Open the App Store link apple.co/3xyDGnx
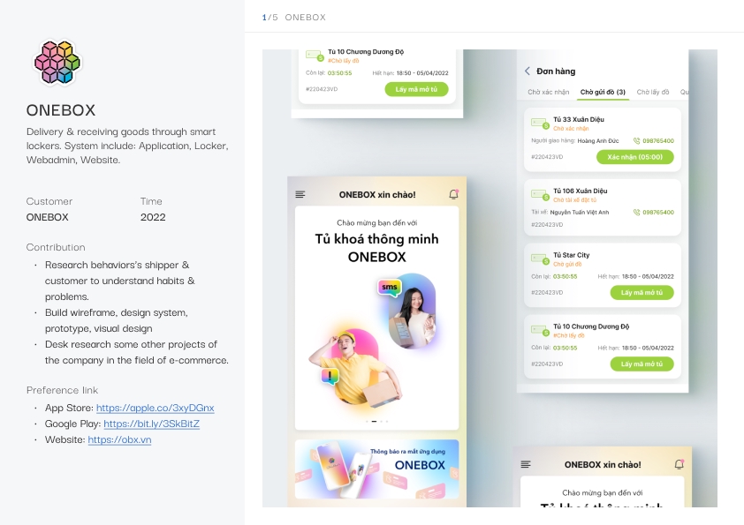Screen dimensions: 744x525 click(156, 408)
